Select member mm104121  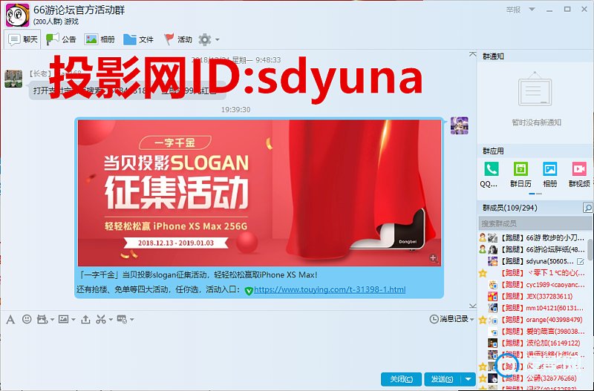point(532,308)
